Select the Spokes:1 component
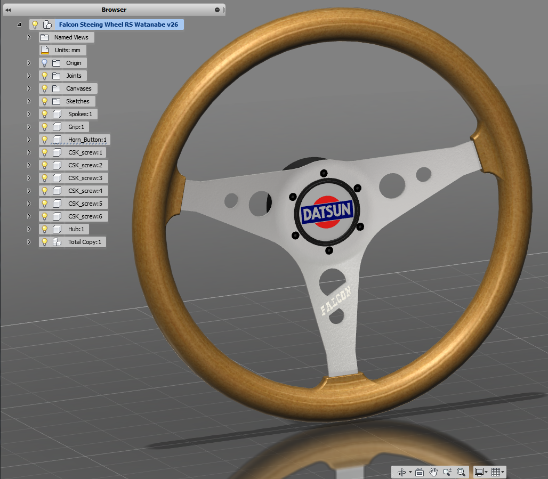 click(x=80, y=114)
